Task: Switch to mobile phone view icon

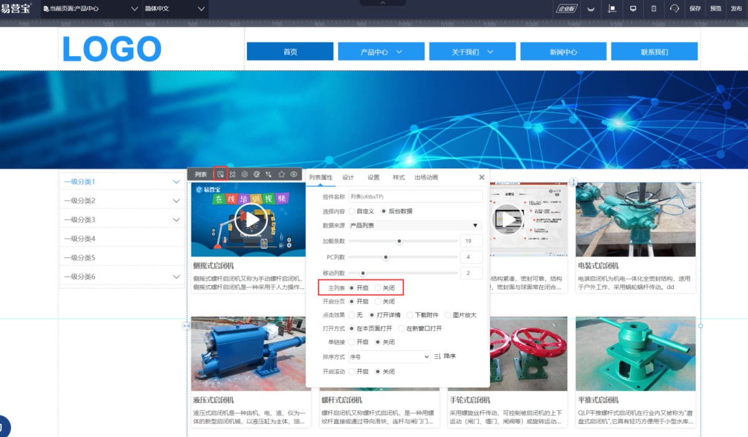Action: click(653, 9)
